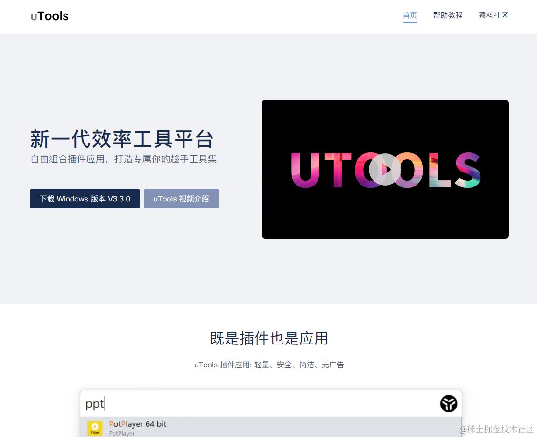Open the 首页 navigation tab
The width and height of the screenshot is (537, 437).
(x=410, y=15)
